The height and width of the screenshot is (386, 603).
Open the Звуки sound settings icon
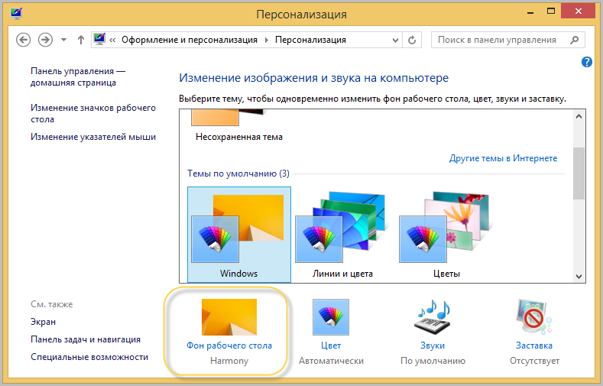433,317
